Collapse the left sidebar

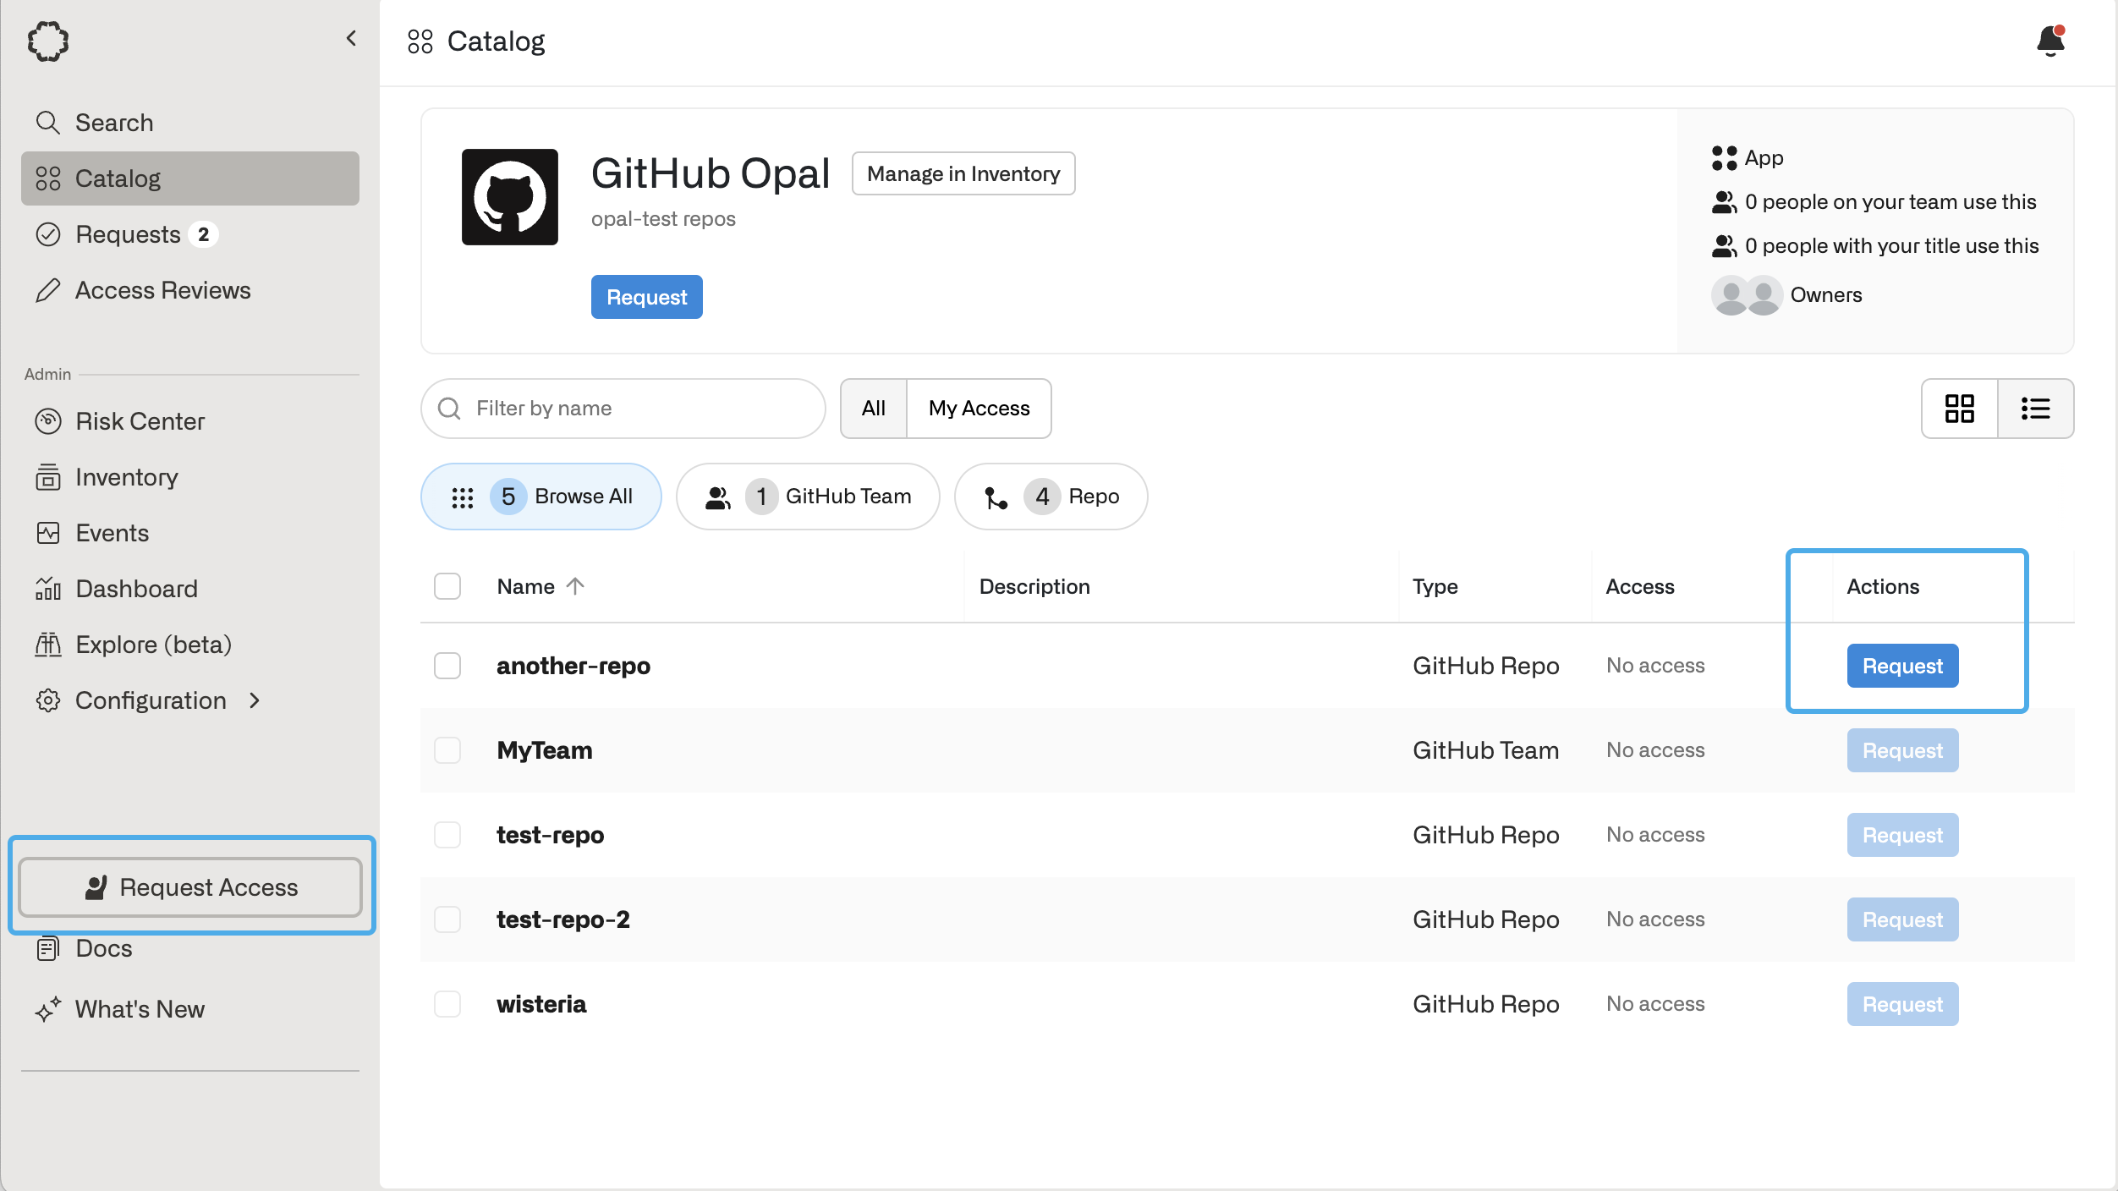(351, 38)
